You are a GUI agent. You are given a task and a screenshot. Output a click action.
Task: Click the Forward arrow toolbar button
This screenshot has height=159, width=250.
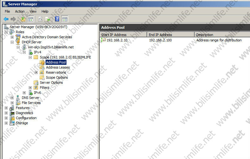pyautogui.click(x=13, y=19)
